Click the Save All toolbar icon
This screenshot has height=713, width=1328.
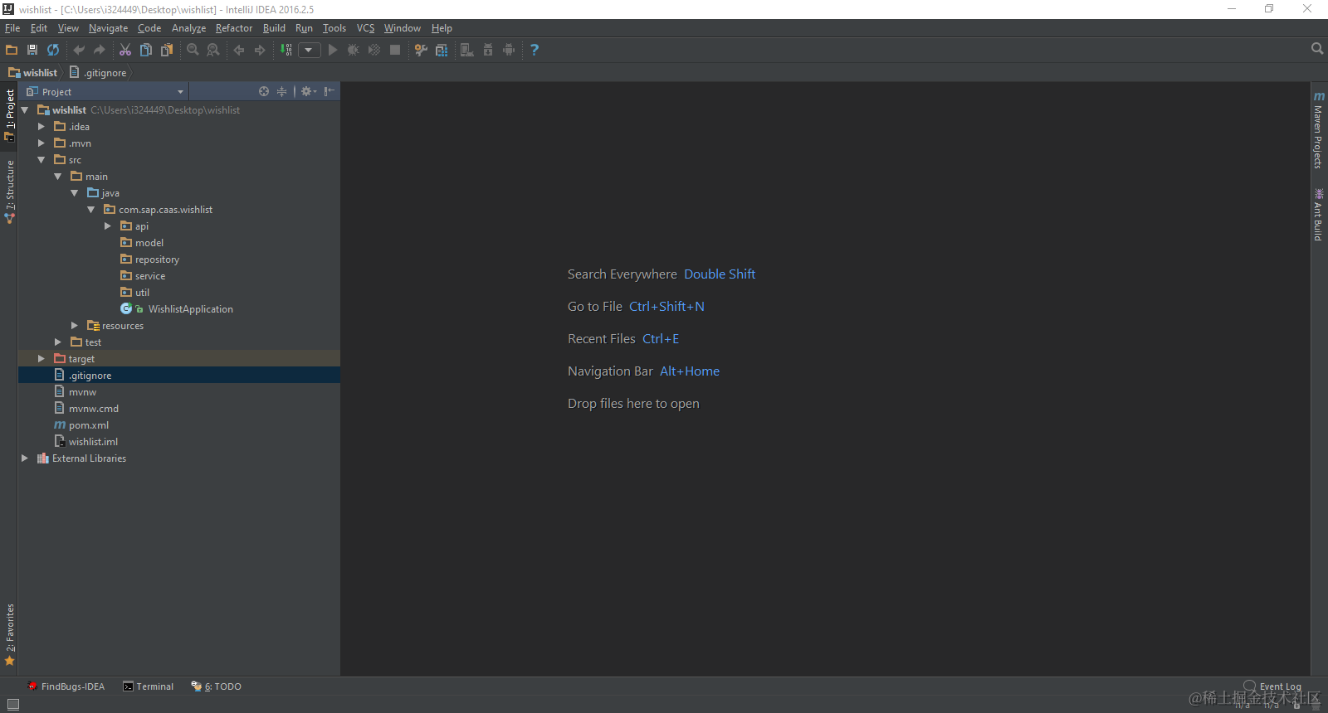coord(32,50)
